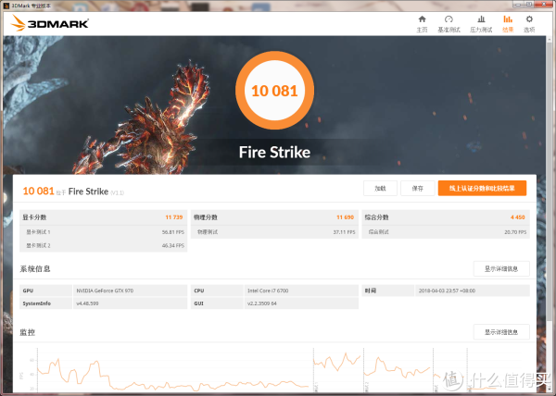This screenshot has width=556, height=396.
Task: Click the 3DMark logo
Action: (x=50, y=23)
